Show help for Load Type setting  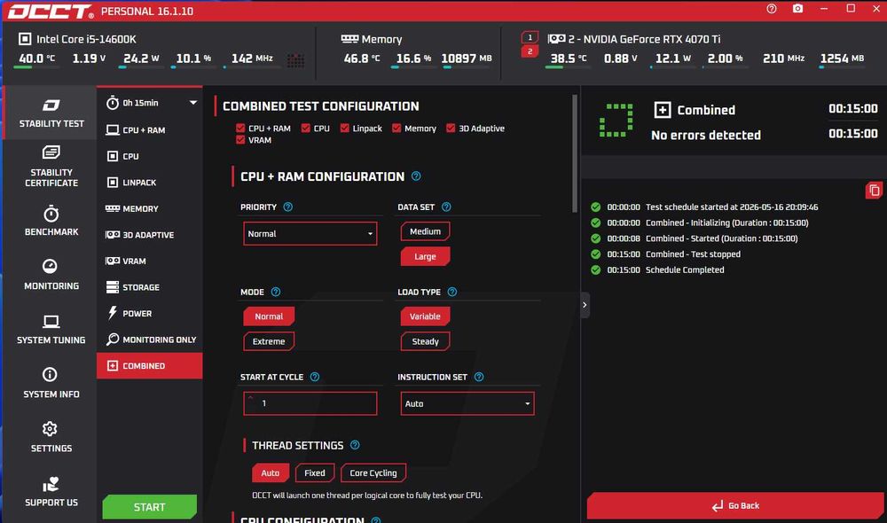click(452, 292)
